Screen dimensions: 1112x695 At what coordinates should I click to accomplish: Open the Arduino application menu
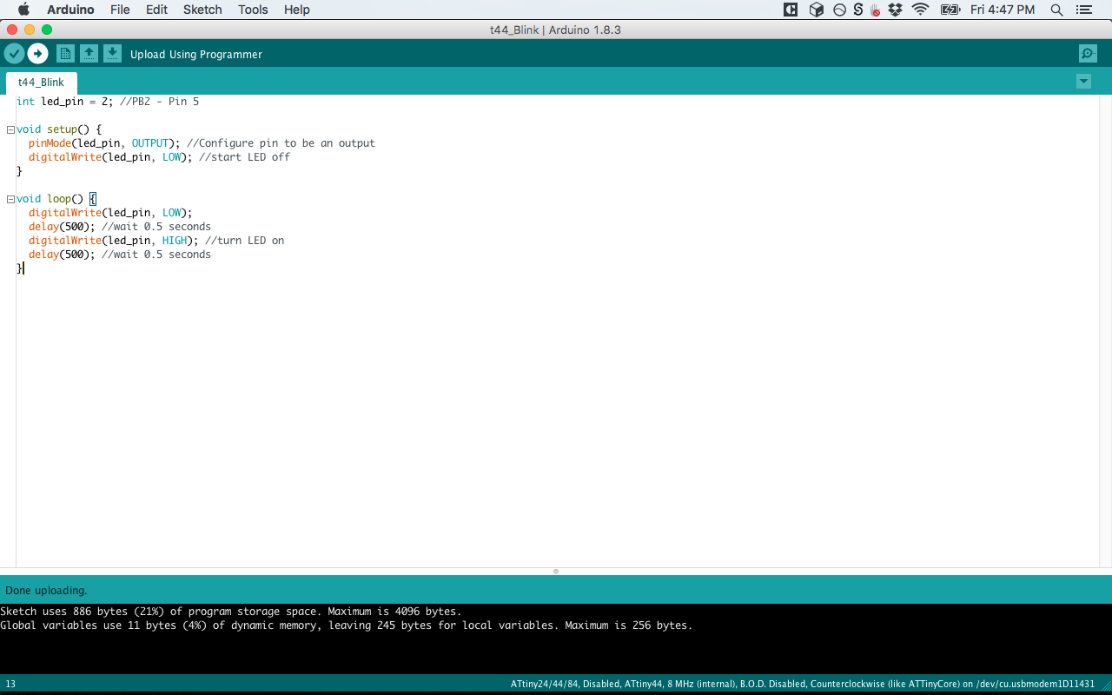70,10
